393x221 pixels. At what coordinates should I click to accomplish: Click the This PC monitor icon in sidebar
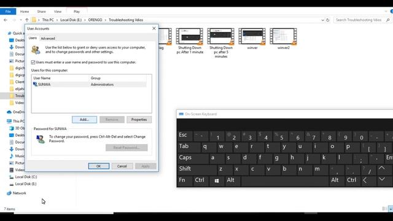pyautogui.click(x=9, y=122)
